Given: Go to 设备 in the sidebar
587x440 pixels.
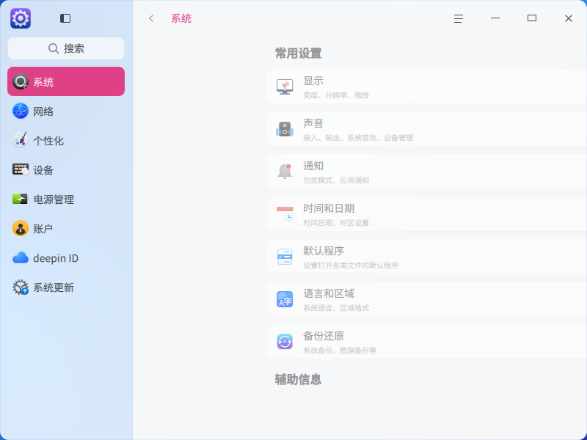Looking at the screenshot, I should 66,170.
